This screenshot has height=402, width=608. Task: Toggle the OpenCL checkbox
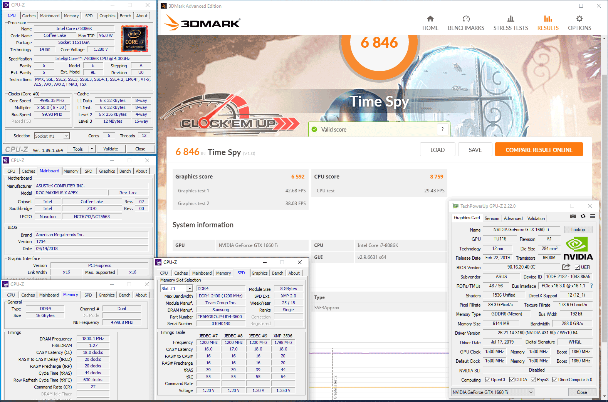(487, 380)
